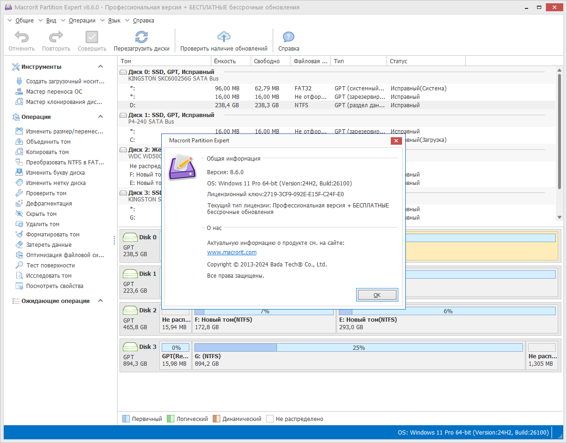Click the Повторить (redo) toolbar icon
The image size is (567, 443).
point(56,37)
